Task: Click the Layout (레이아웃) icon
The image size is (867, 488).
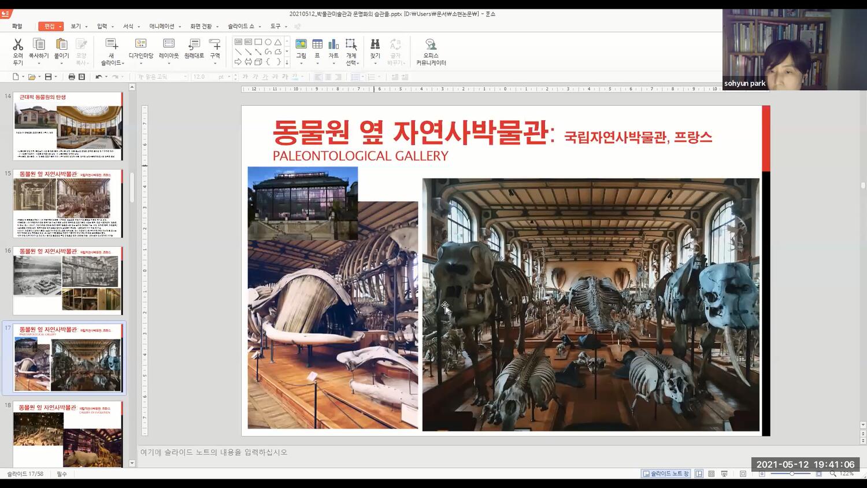Action: pos(169,45)
